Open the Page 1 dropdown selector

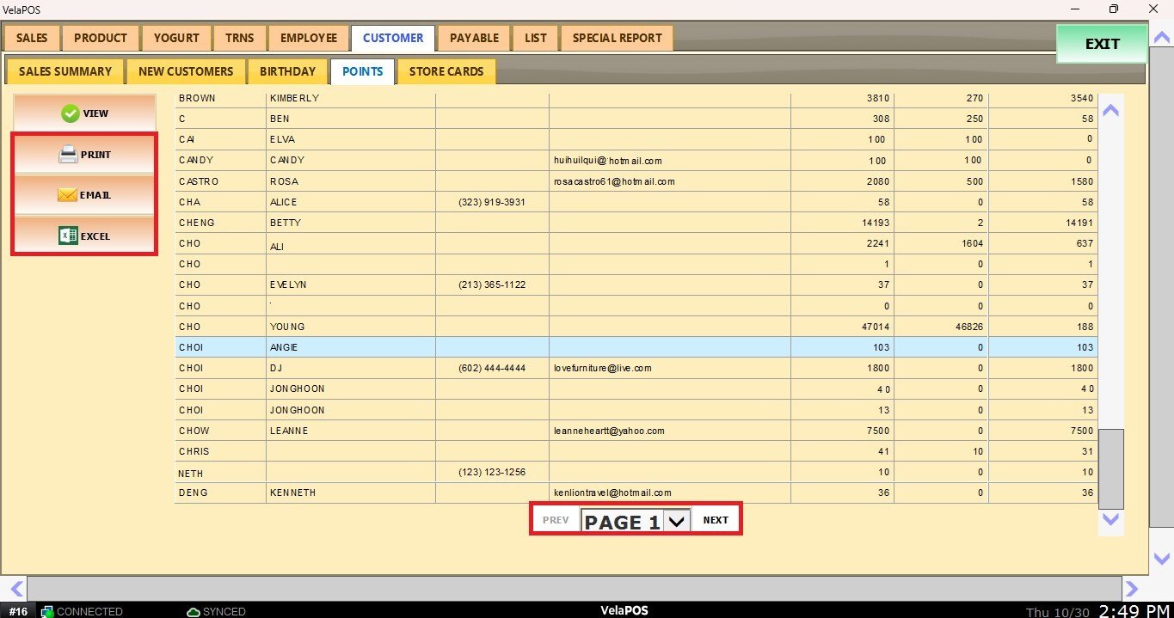677,521
